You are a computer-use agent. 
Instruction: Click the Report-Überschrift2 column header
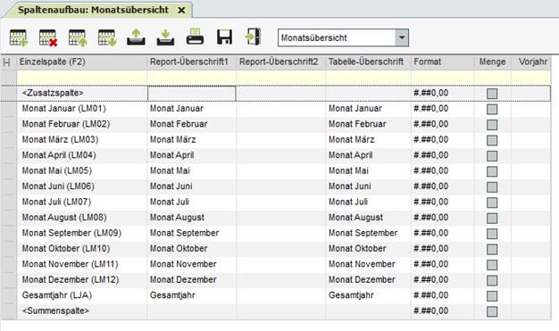pyautogui.click(x=280, y=62)
